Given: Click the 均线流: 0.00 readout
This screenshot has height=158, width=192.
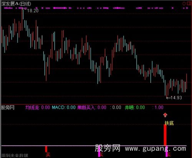Looking at the screenshot, I should tap(38, 108).
